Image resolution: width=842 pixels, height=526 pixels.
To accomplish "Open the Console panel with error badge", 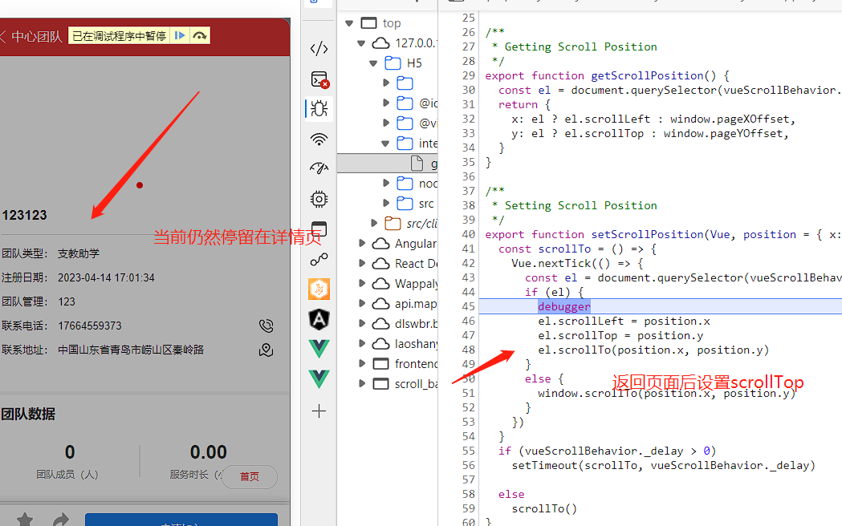I will tap(319, 79).
